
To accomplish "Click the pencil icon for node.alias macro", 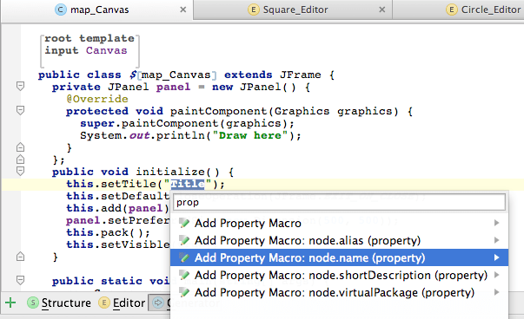I will 184,240.
